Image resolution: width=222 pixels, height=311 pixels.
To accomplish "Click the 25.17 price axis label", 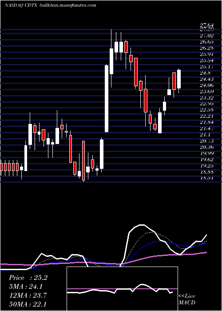I will click(207, 67).
